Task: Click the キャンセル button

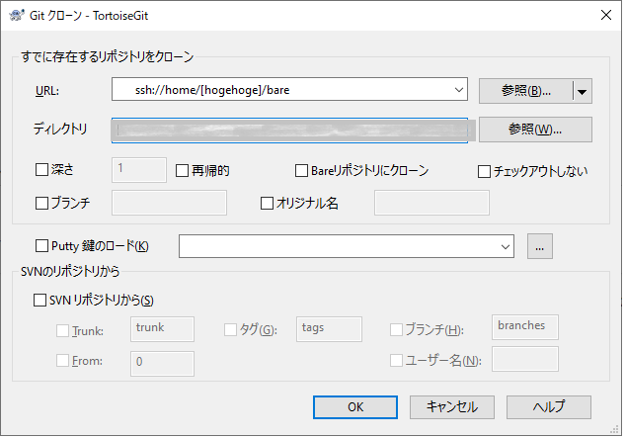Action: coord(451,406)
